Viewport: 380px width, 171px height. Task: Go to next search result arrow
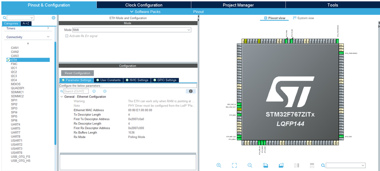pyautogui.click(x=105, y=91)
